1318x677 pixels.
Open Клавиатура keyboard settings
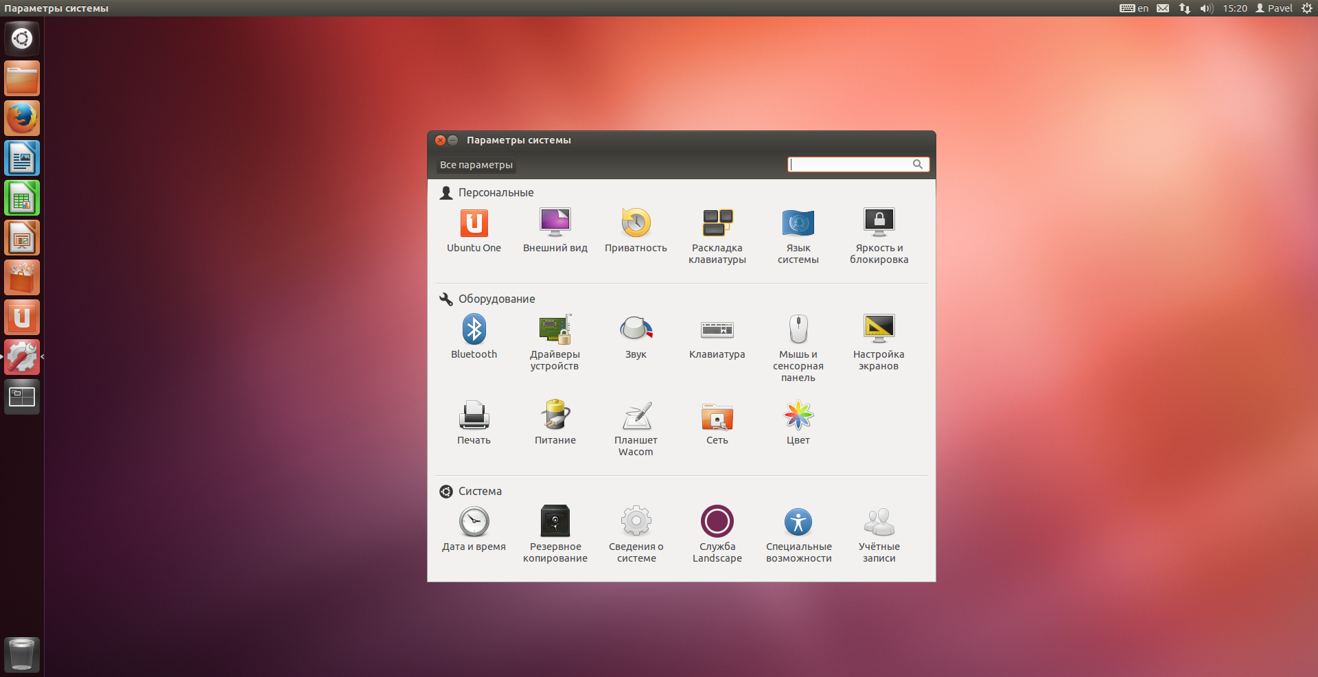tap(717, 336)
